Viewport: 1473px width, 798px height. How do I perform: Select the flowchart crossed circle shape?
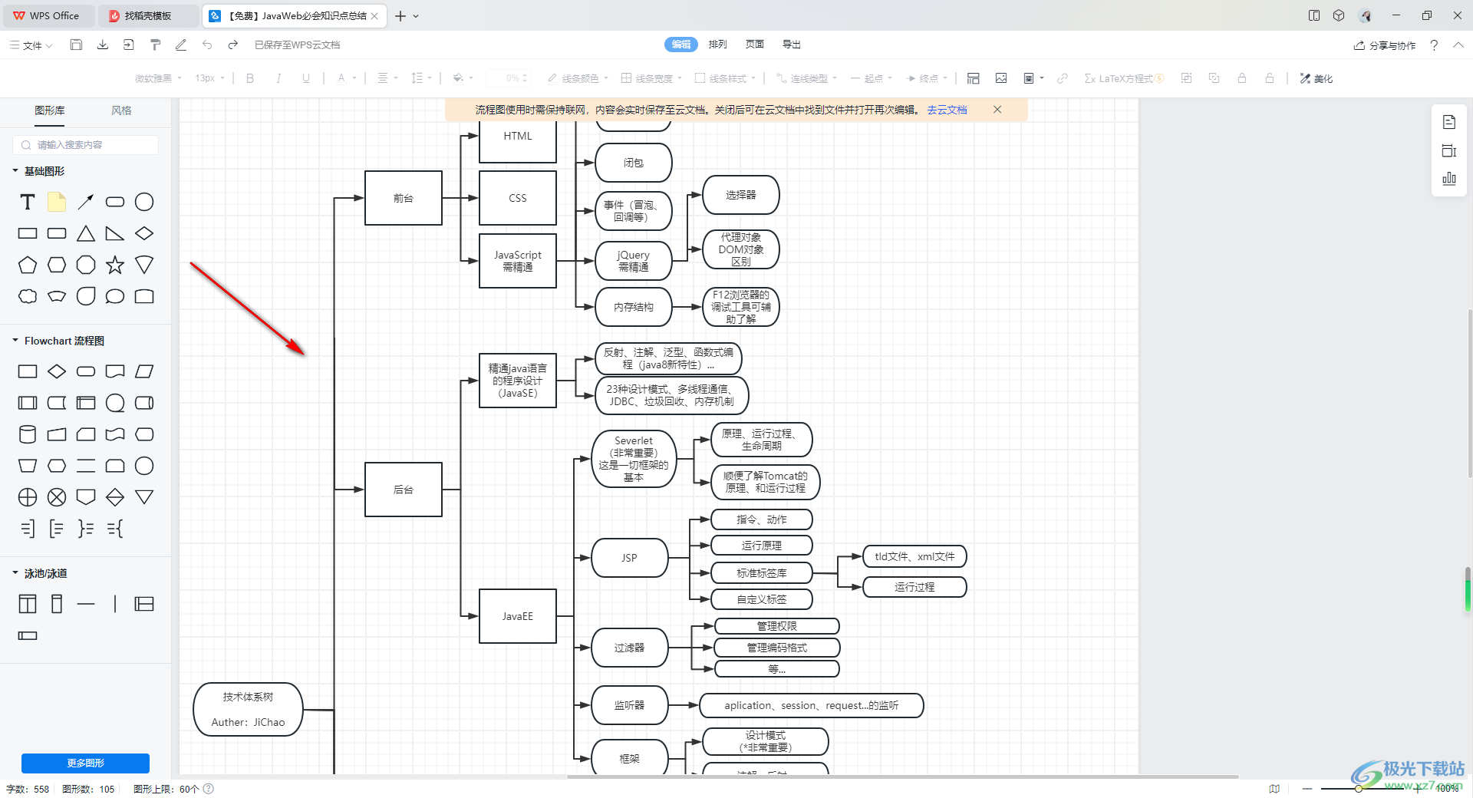pos(57,497)
